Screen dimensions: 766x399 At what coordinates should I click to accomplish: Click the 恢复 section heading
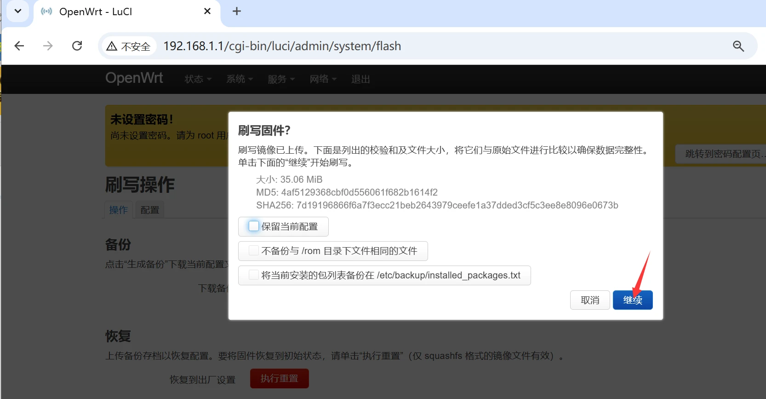[x=118, y=336]
